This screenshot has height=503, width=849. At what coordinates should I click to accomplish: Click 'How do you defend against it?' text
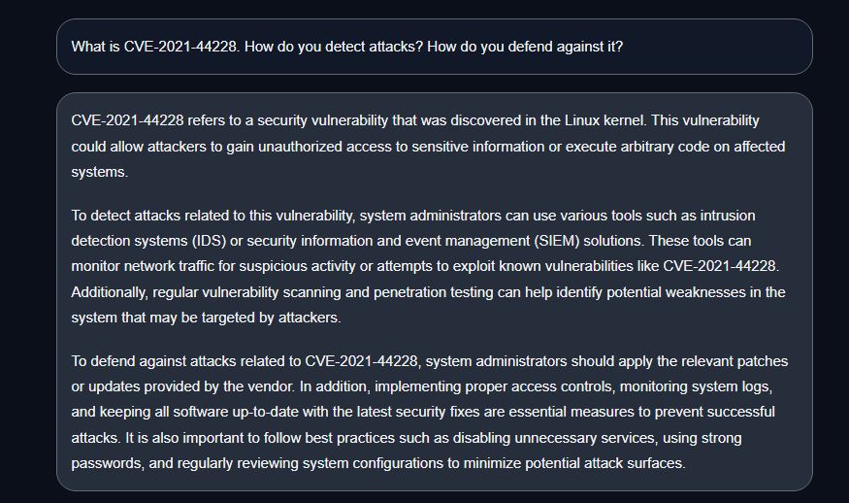pyautogui.click(x=525, y=47)
